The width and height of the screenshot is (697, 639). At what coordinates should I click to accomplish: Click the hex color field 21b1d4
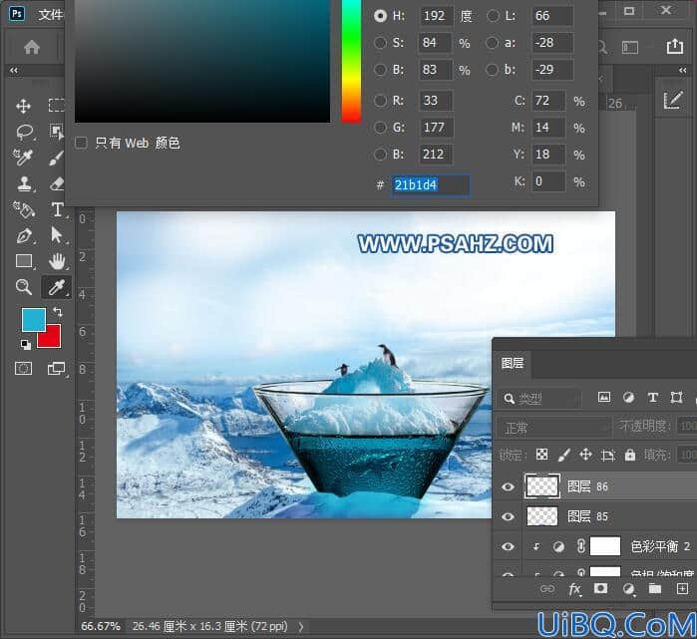tap(431, 184)
